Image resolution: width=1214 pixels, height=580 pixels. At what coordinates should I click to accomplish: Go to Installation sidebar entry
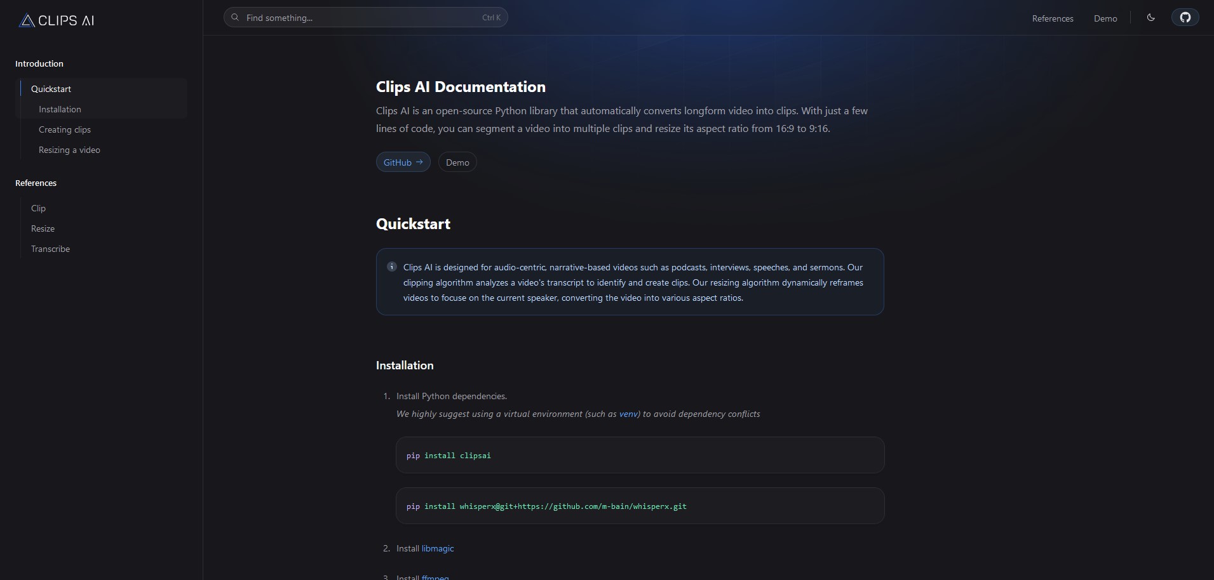point(60,109)
